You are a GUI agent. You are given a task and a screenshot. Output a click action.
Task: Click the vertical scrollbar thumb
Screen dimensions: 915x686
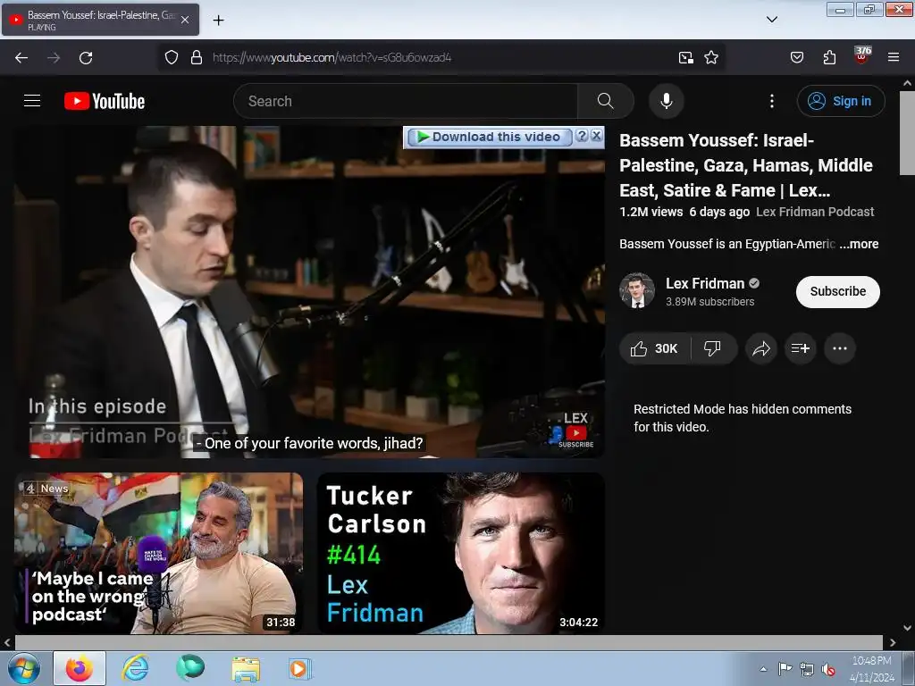click(x=907, y=133)
